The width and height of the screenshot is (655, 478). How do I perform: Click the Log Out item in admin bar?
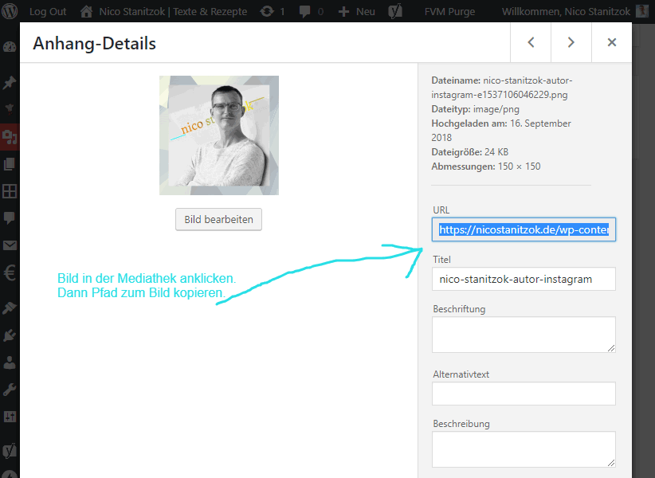click(48, 12)
